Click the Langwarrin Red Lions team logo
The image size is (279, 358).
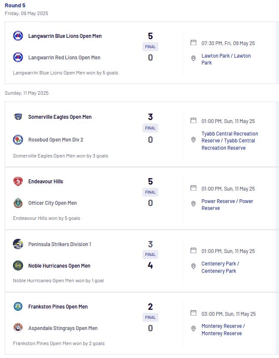[18, 57]
